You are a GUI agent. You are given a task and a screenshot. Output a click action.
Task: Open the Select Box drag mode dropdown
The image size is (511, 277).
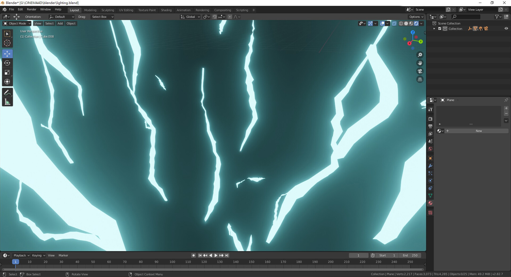point(102,17)
